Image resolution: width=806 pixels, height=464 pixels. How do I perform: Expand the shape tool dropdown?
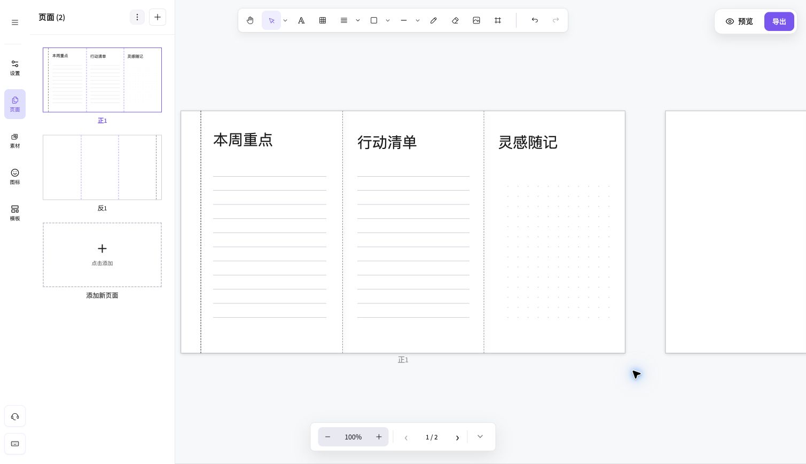point(388,20)
